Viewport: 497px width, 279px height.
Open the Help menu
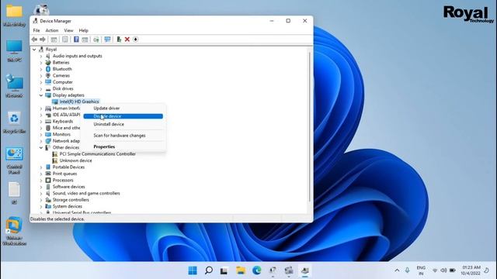click(83, 30)
